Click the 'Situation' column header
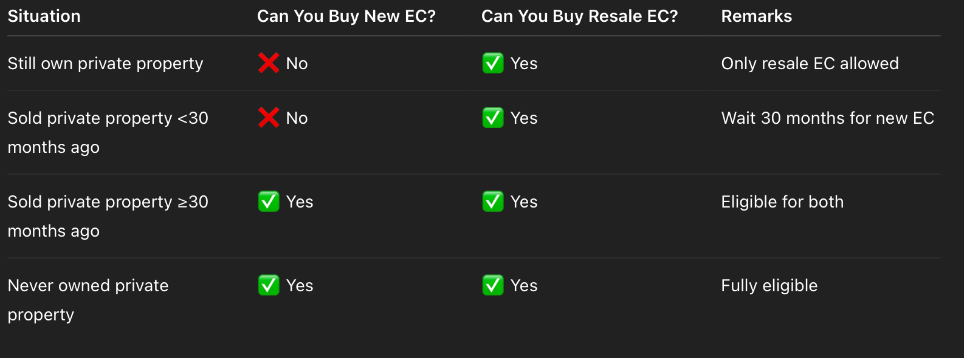Screen dimensions: 964x358 44,16
